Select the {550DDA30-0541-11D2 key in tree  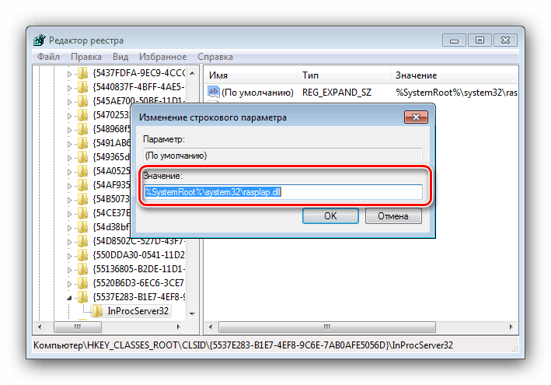(139, 255)
